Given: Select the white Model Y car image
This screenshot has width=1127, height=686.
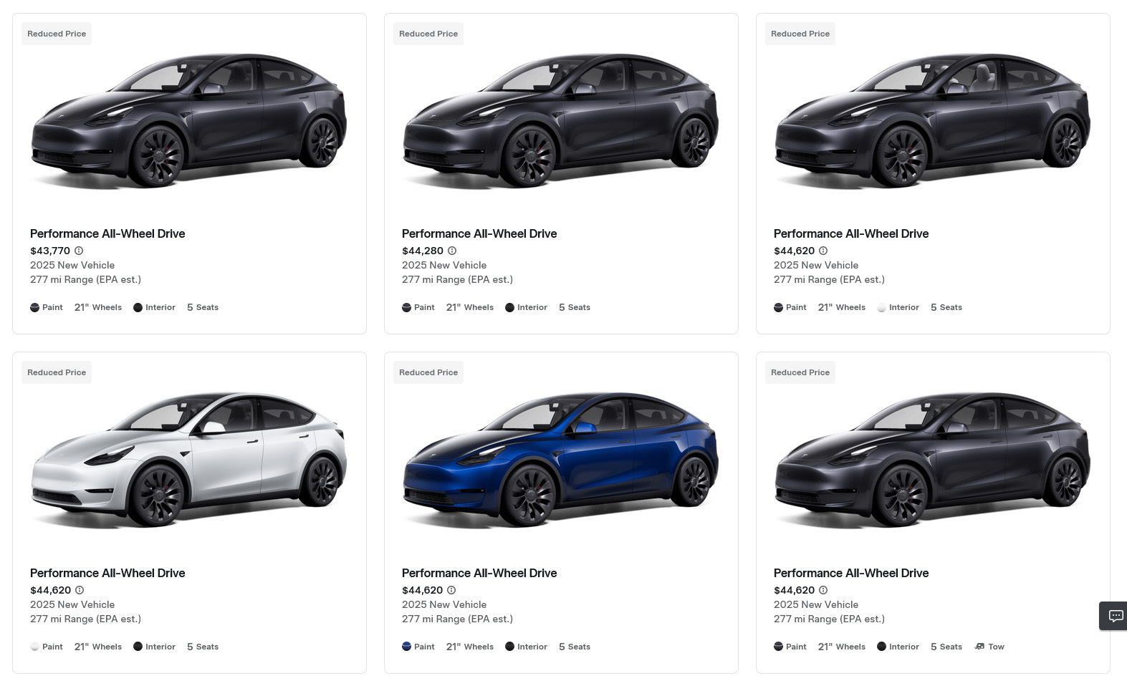Looking at the screenshot, I should [189, 458].
